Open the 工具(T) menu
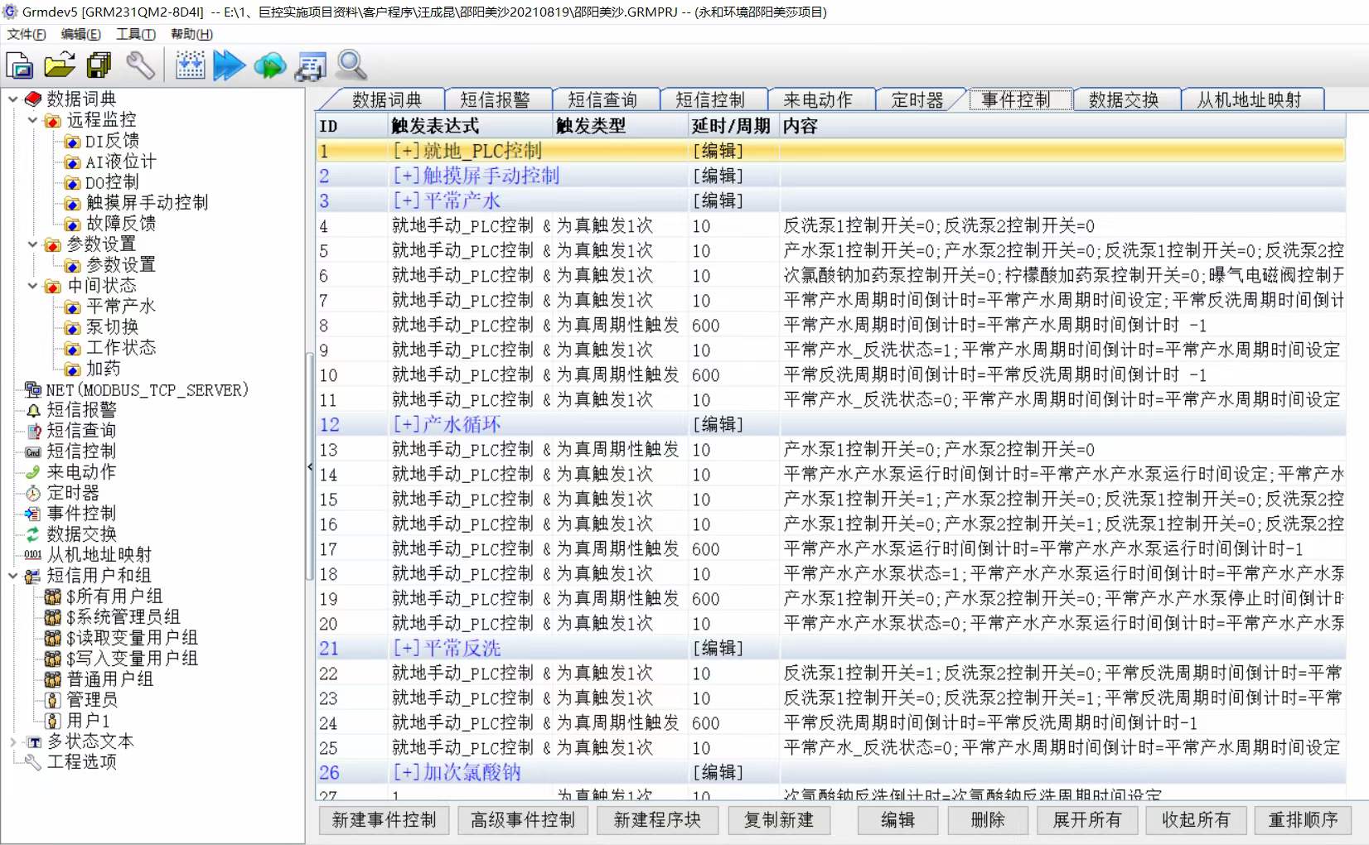Image resolution: width=1369 pixels, height=845 pixels. click(x=135, y=34)
